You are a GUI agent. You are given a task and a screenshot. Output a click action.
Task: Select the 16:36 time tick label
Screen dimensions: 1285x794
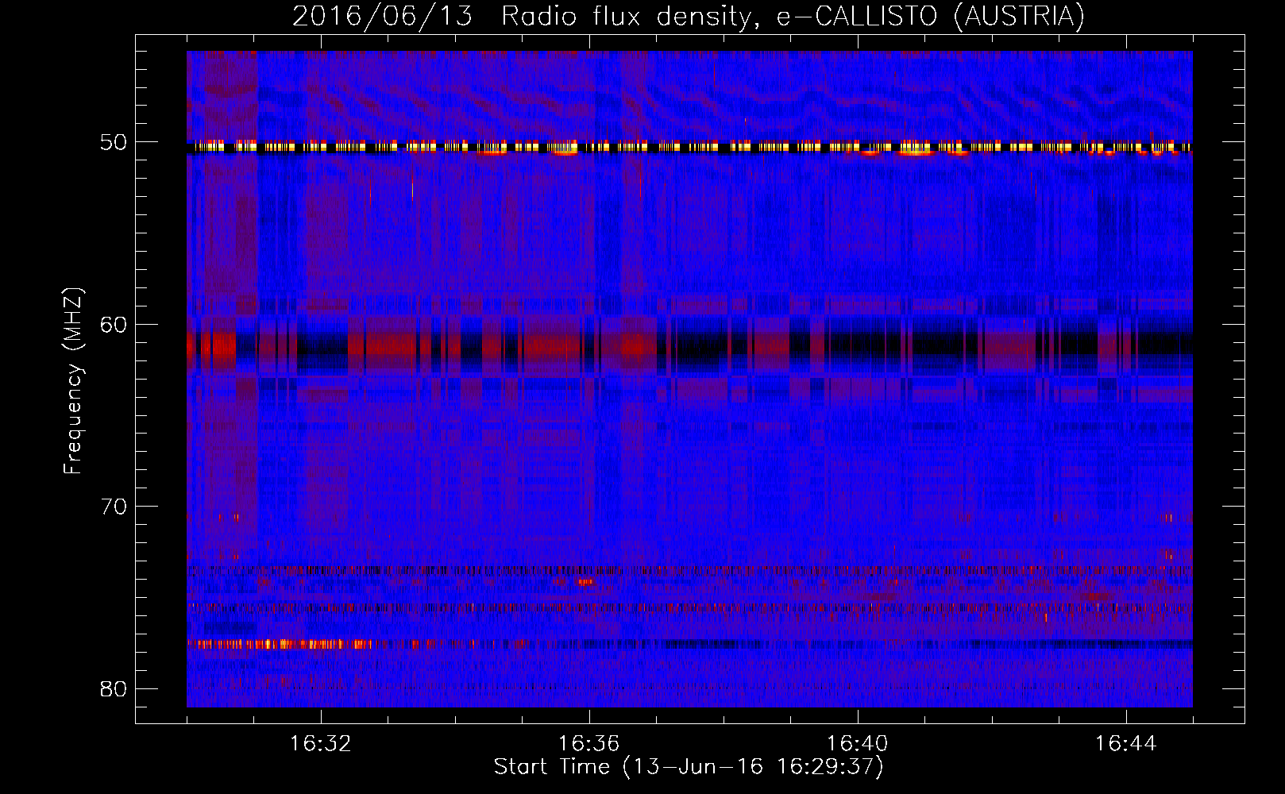589,744
